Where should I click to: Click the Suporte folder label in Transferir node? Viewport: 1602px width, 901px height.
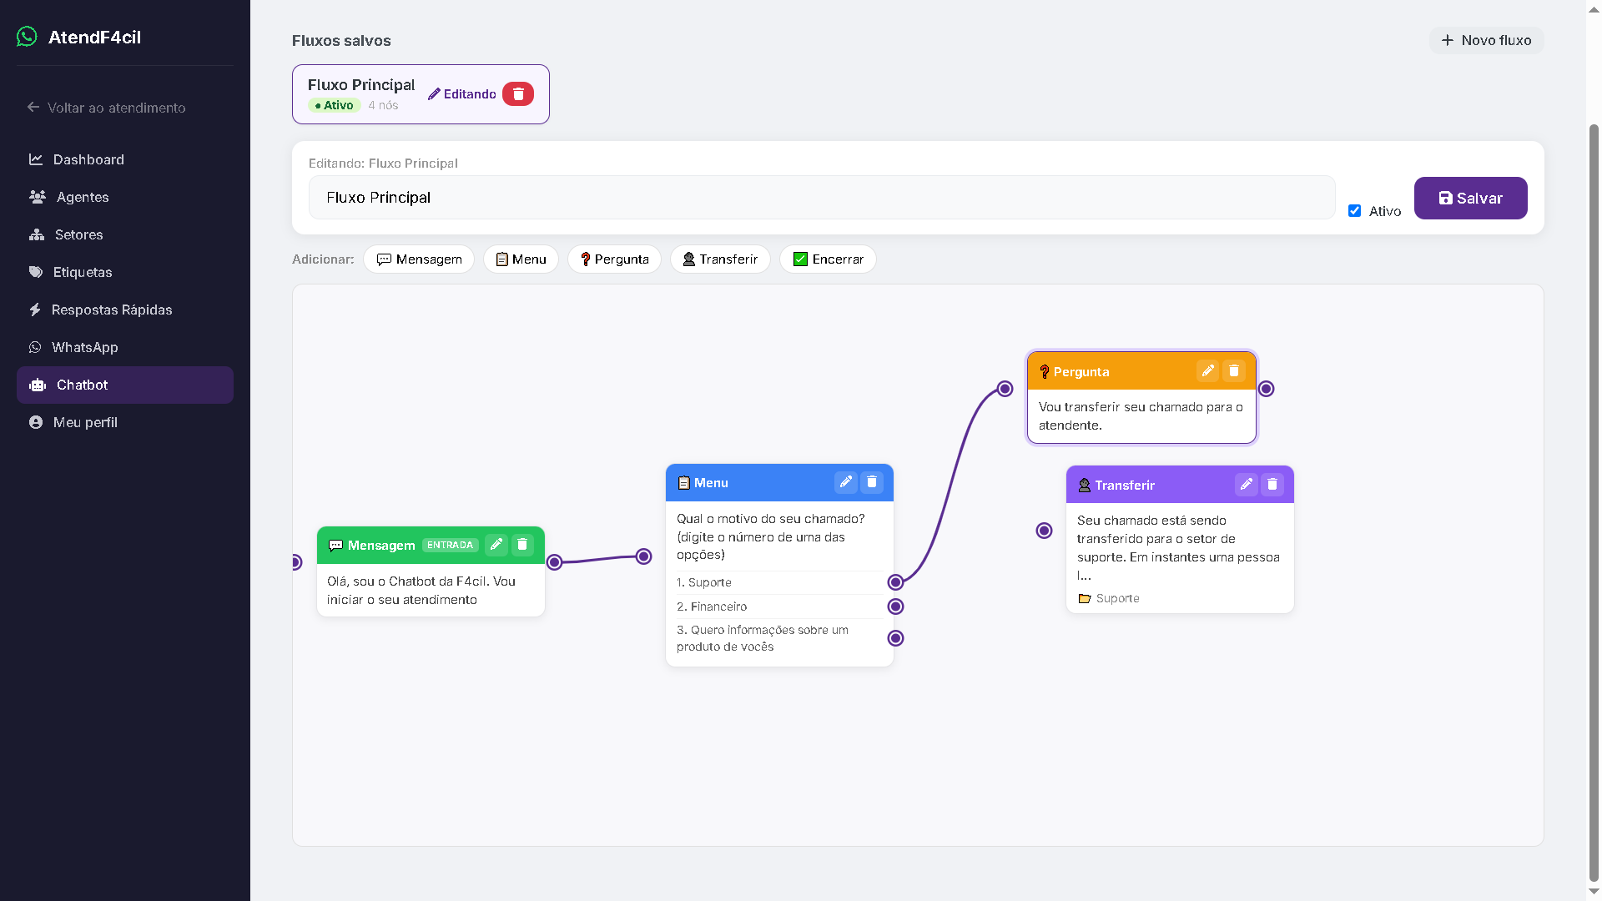[x=1109, y=598]
